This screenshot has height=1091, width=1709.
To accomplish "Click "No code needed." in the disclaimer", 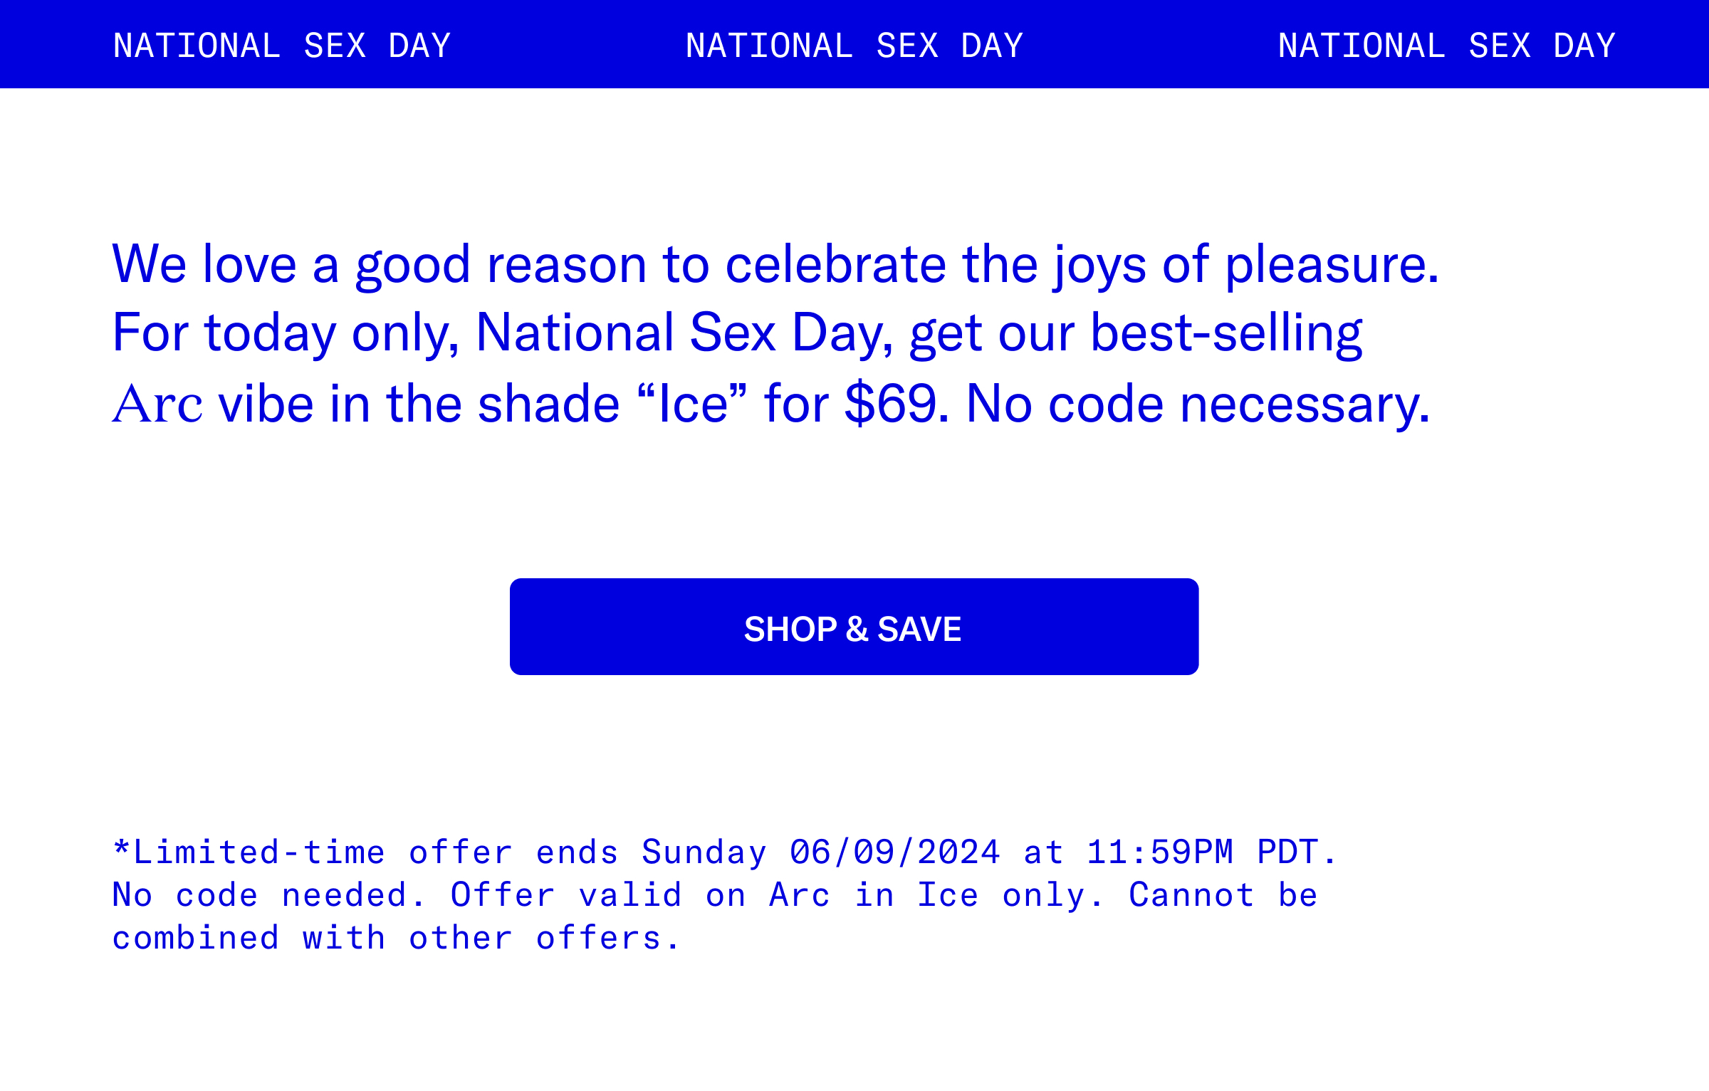I will pos(269,895).
